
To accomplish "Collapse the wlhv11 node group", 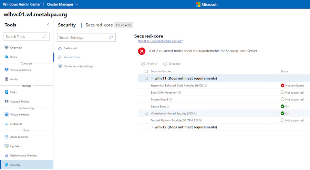I will pos(152,78).
